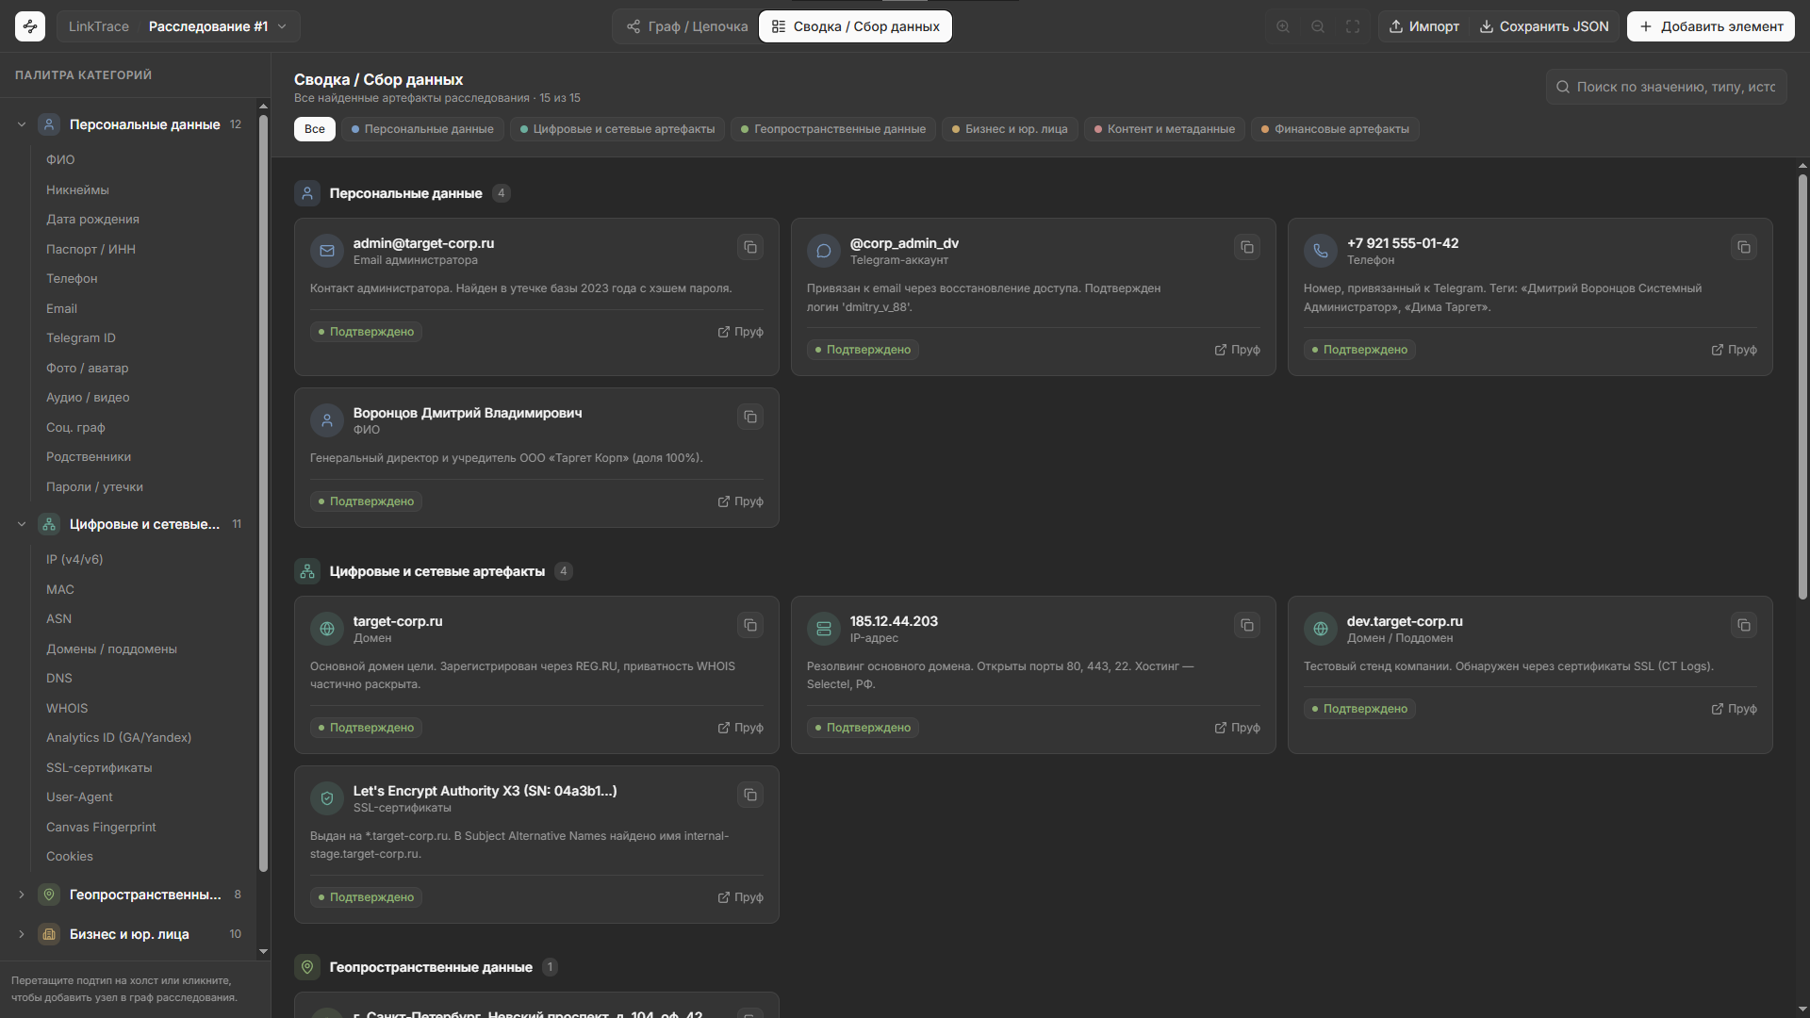The image size is (1810, 1018).
Task: Open Пруф link on Let's Encrypt card
Action: tap(741, 897)
